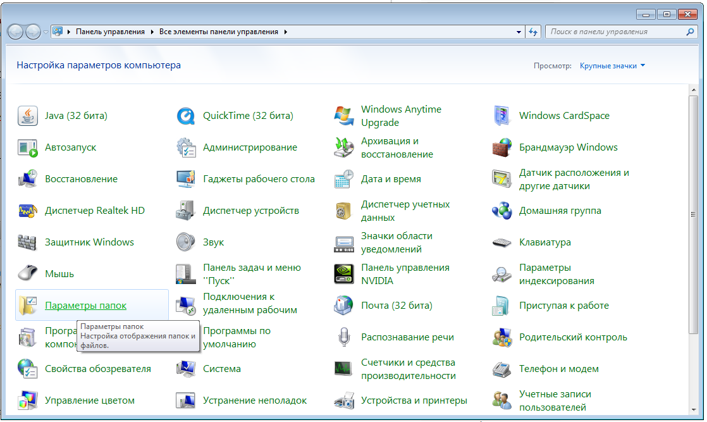Click the Windows Anytime Upgrade icon
The height and width of the screenshot is (422, 707).
344,116
